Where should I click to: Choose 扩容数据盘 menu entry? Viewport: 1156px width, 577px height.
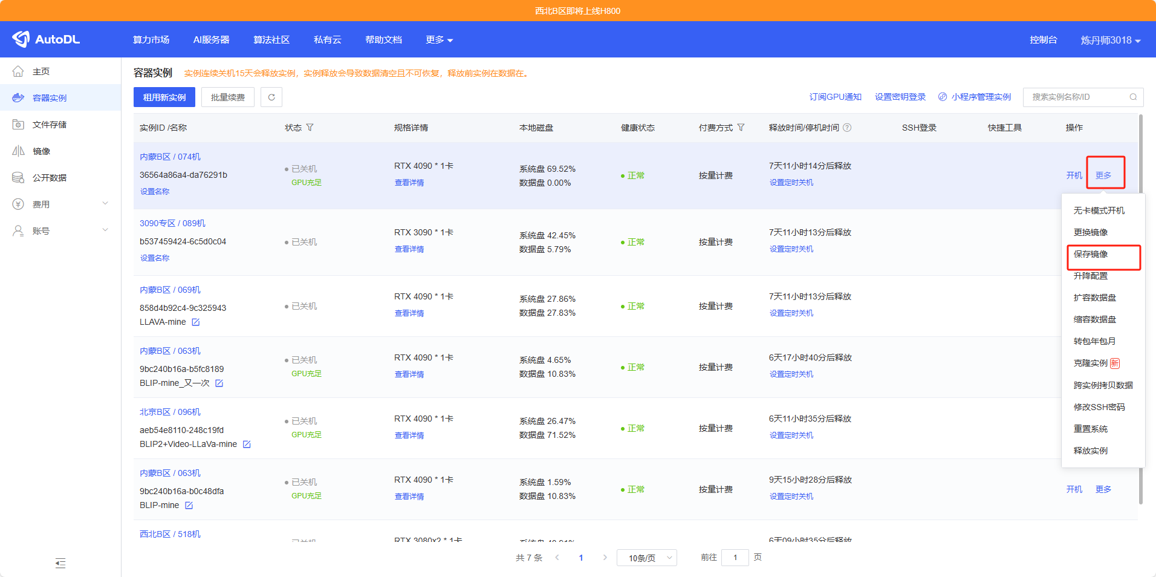(x=1094, y=298)
